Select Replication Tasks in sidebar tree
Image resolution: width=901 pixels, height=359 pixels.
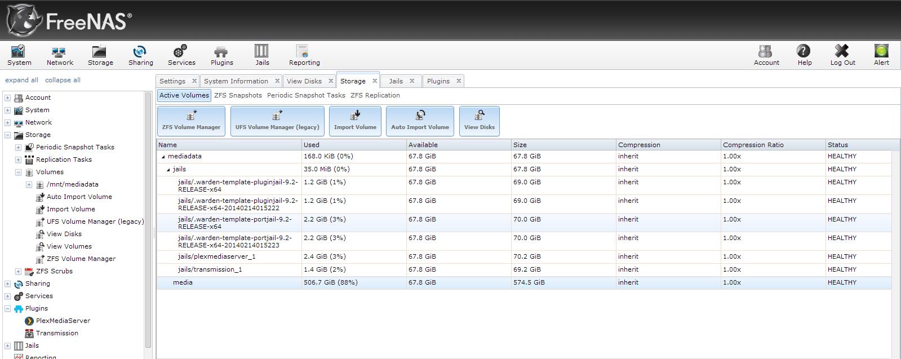tap(64, 159)
